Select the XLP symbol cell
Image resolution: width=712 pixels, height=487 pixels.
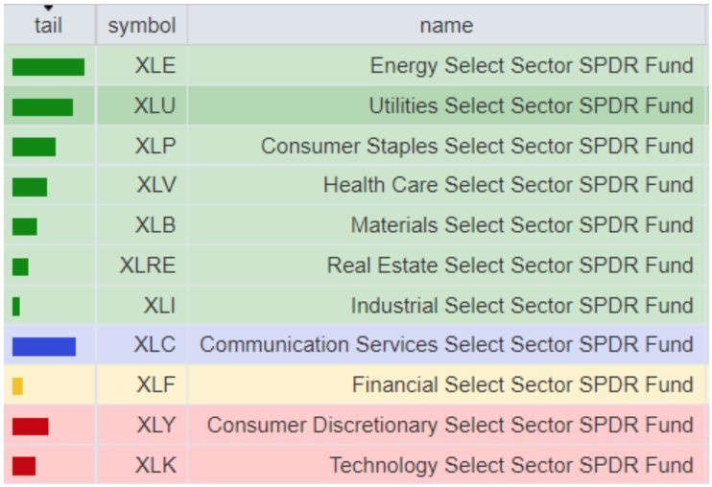155,147
